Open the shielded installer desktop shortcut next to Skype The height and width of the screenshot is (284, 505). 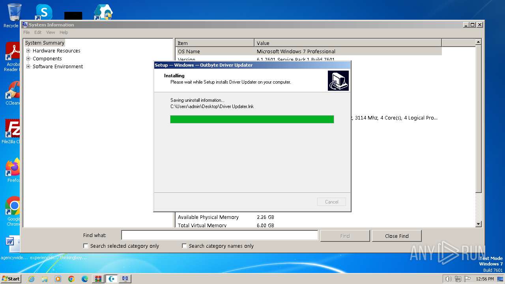[x=103, y=12]
